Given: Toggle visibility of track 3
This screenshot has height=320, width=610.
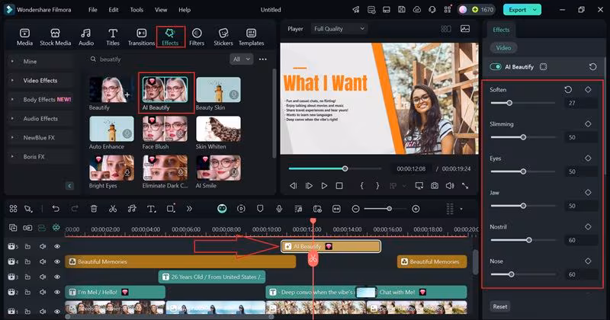Looking at the screenshot, I should click(x=57, y=277).
